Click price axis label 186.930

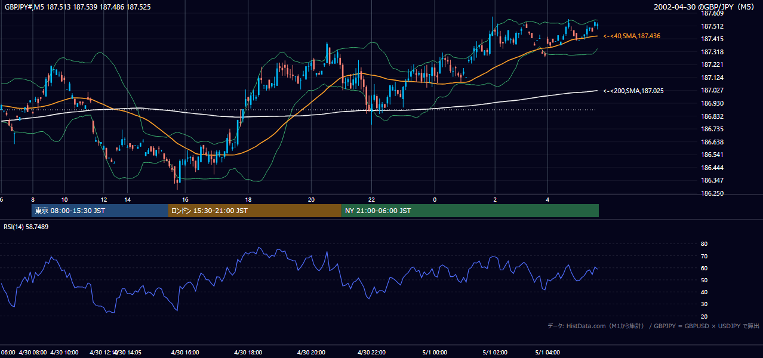712,103
